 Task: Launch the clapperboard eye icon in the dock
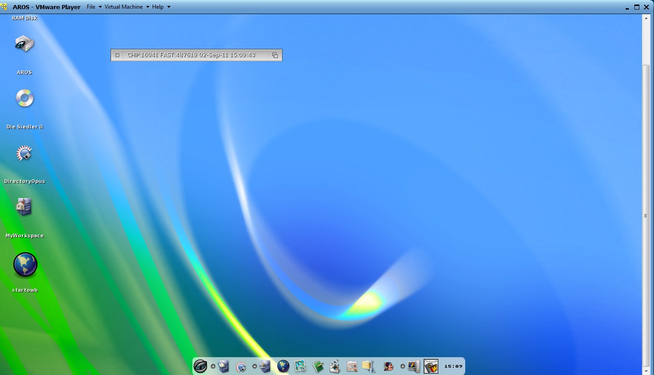pyautogui.click(x=335, y=366)
